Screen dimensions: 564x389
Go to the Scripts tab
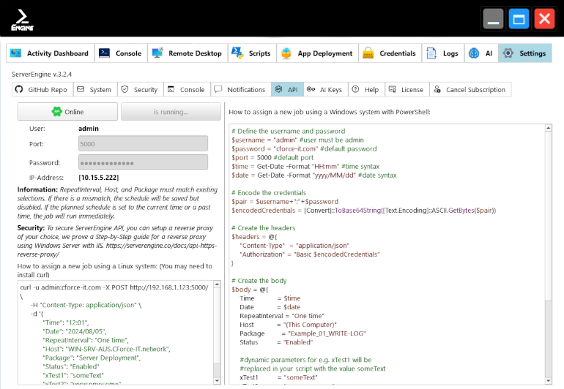pos(251,53)
